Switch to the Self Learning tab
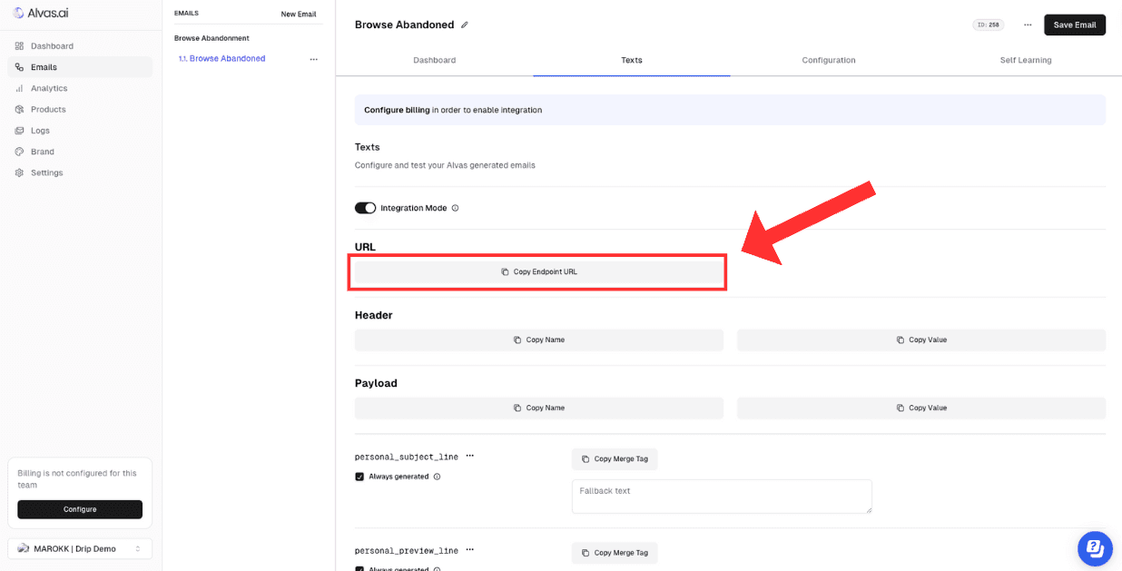The height and width of the screenshot is (571, 1122). tap(1026, 60)
